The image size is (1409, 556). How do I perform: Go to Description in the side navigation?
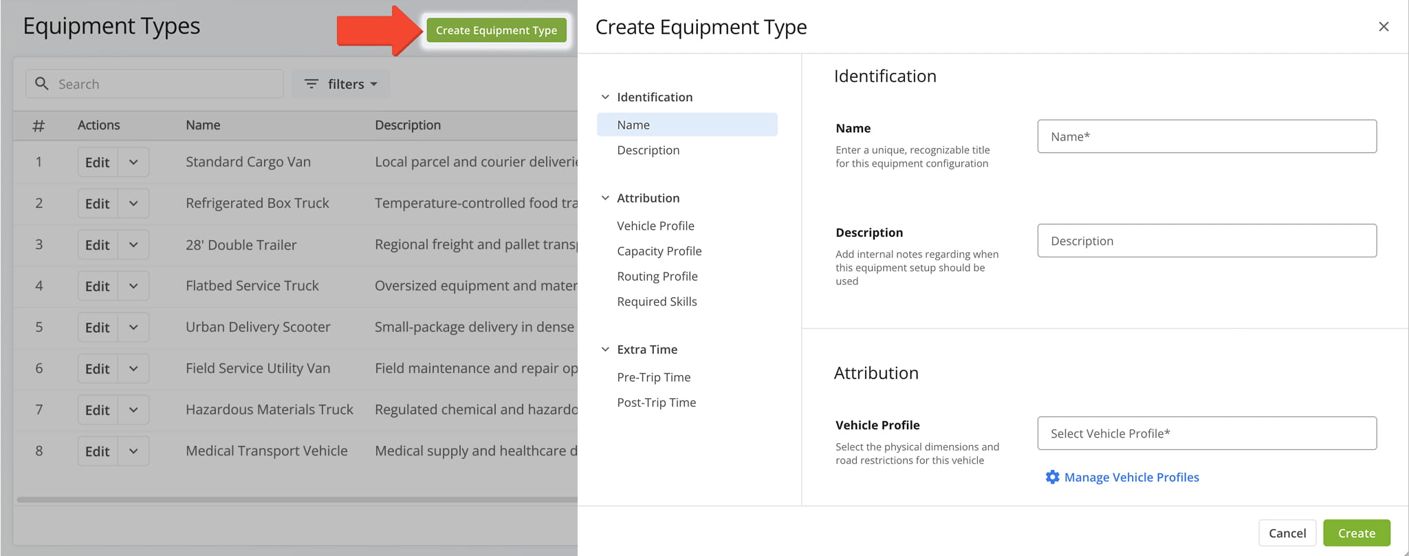[x=648, y=150]
